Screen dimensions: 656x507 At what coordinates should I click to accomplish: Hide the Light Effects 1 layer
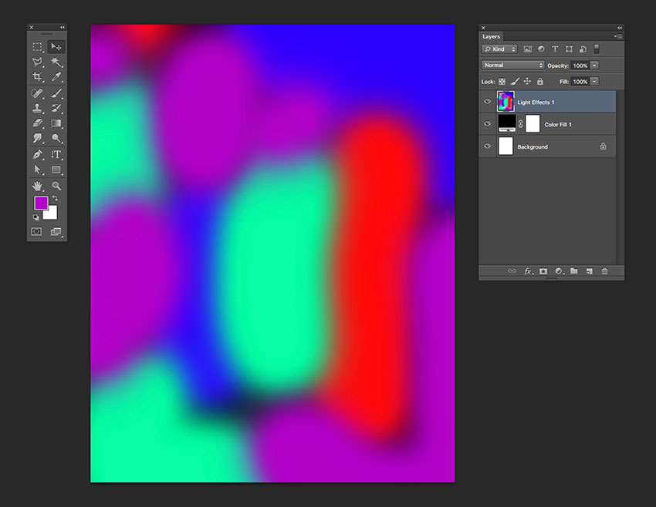point(488,102)
